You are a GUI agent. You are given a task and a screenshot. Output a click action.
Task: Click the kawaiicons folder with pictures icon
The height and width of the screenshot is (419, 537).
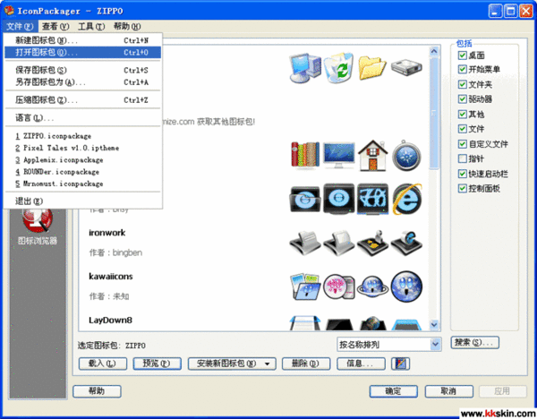pos(305,286)
